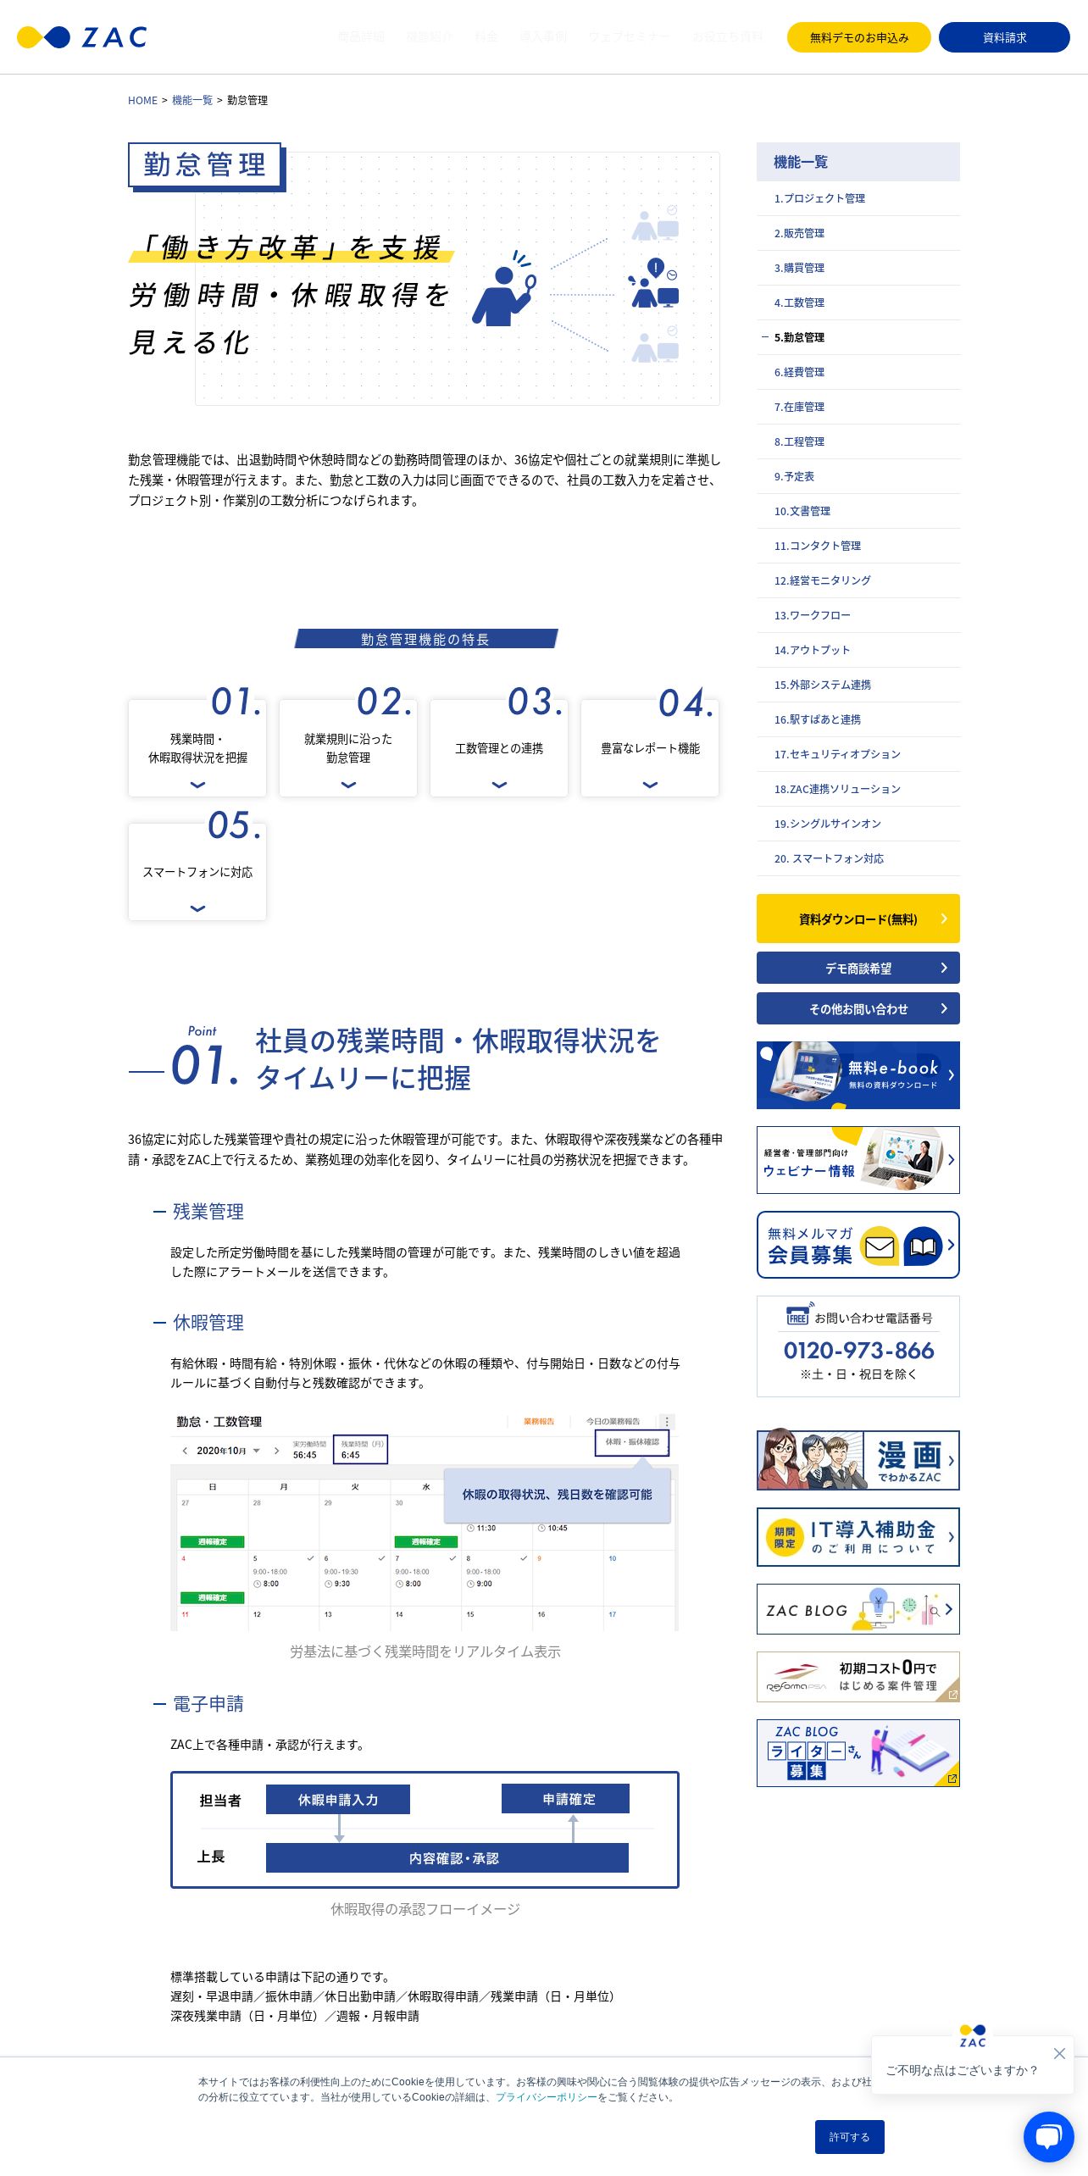Viewport: 1088px width, 2176px height.
Task: Follow the HOME breadcrumb link
Action: click(x=142, y=100)
